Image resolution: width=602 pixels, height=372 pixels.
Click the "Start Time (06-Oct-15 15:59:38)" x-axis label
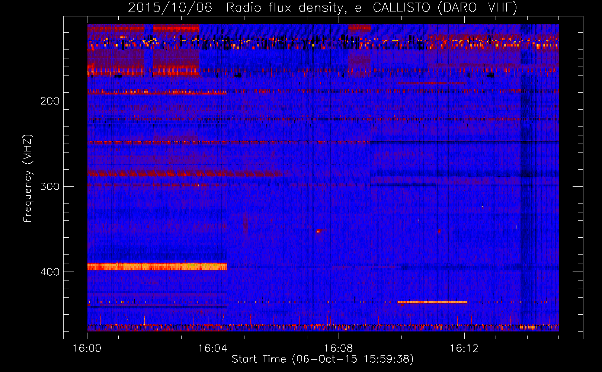[323, 359]
